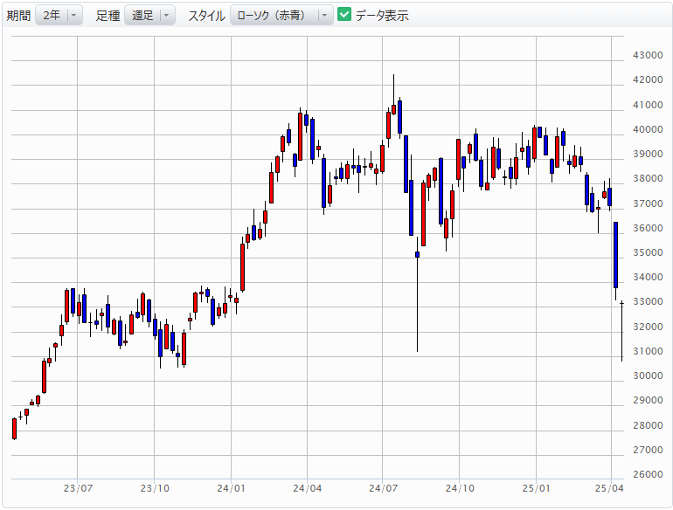Click the tall red candle near 35000 at 24/01
Viewport: 673px width, 510px height.
[242, 267]
